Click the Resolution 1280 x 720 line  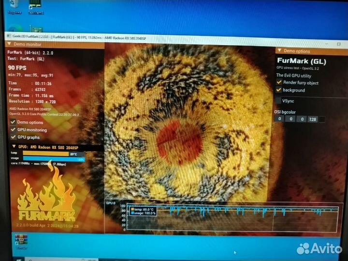point(32,101)
